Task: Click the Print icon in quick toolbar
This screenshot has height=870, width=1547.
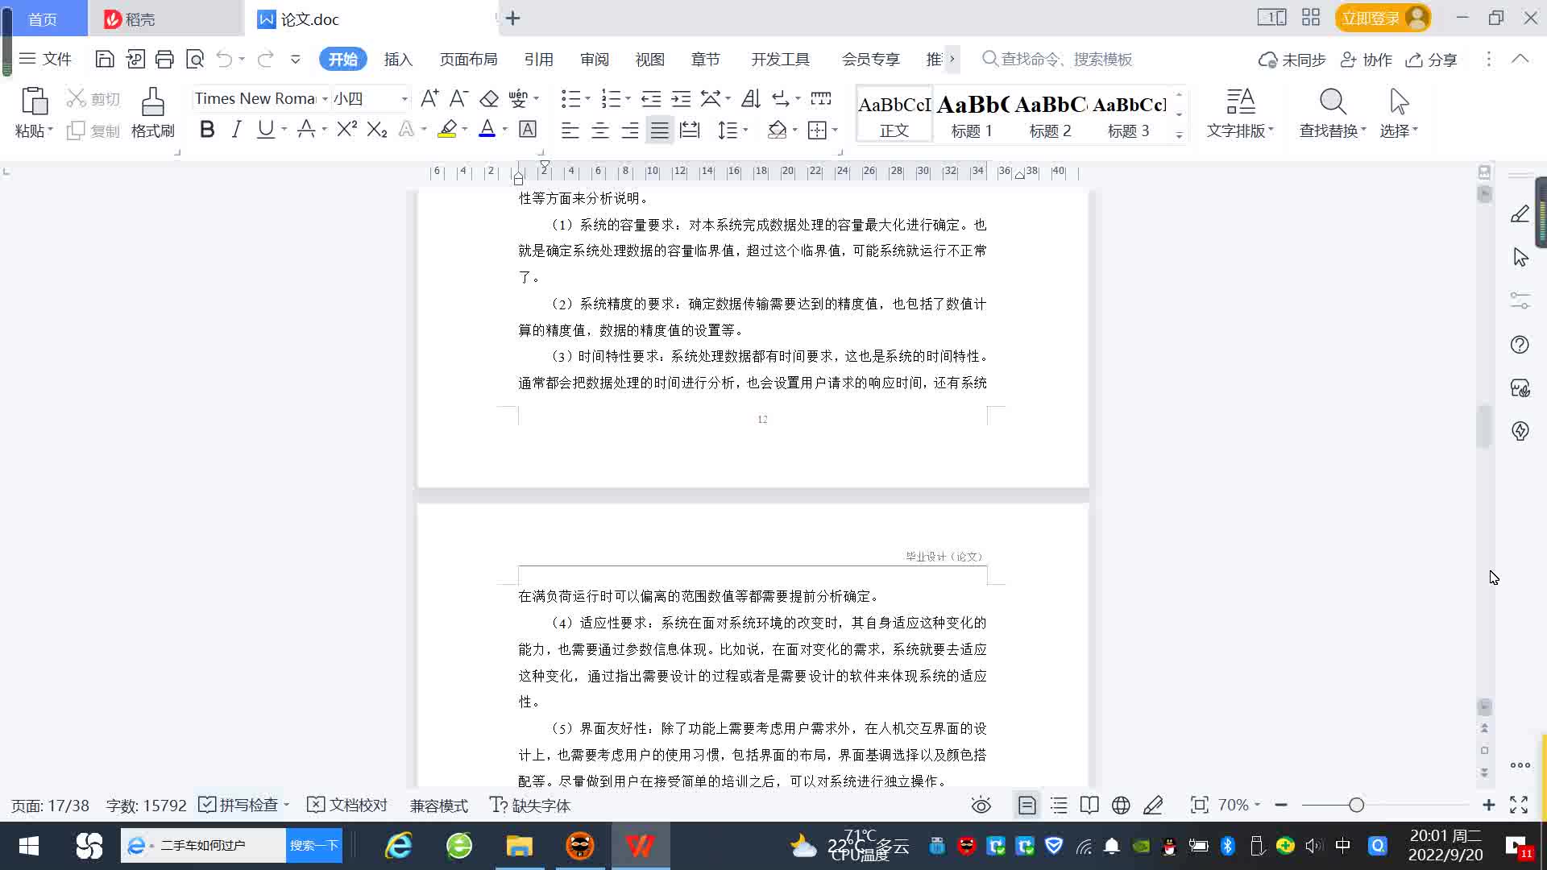Action: pyautogui.click(x=164, y=59)
